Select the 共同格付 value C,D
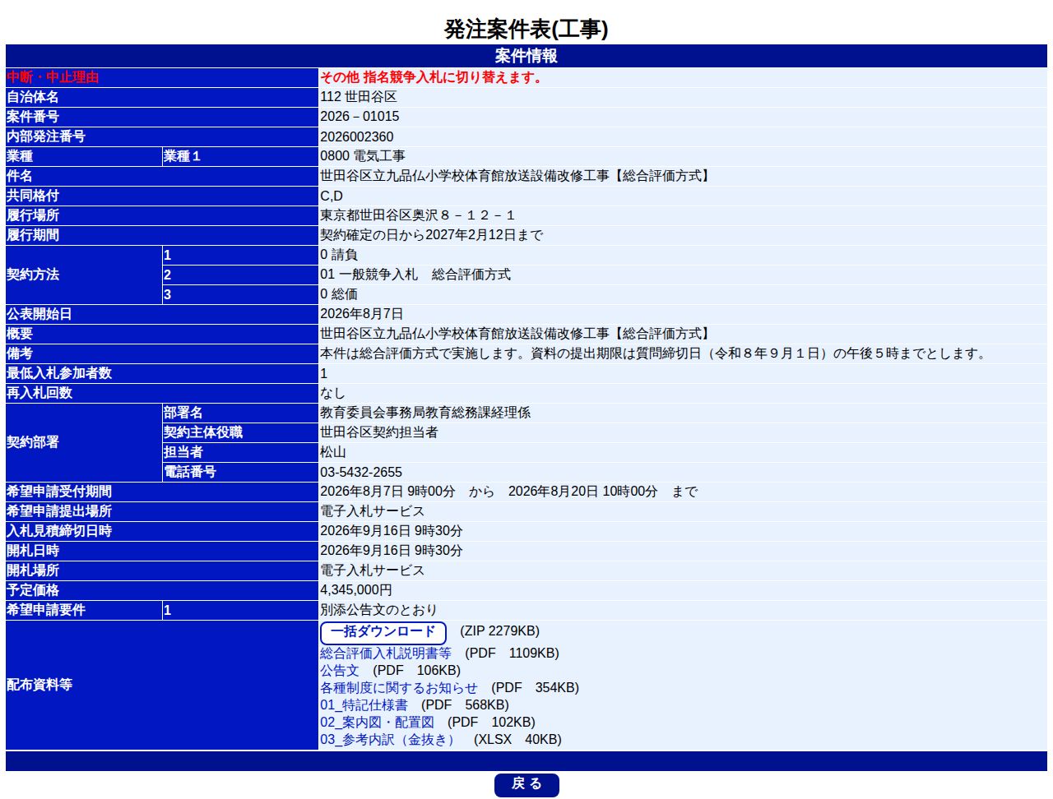Screen dimensions: 1053x799 pos(332,196)
